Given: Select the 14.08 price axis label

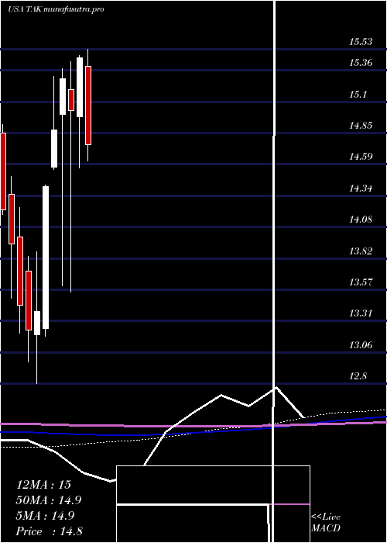Looking at the screenshot, I should click(361, 220).
